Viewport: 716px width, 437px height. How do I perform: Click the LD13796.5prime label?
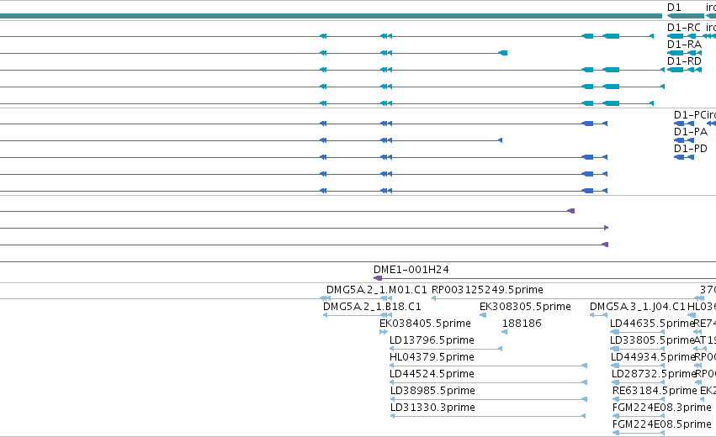[x=432, y=340]
